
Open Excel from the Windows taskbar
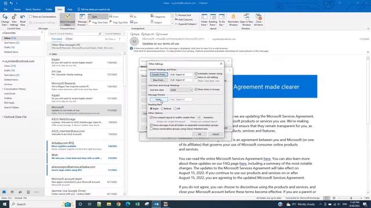tap(137, 204)
